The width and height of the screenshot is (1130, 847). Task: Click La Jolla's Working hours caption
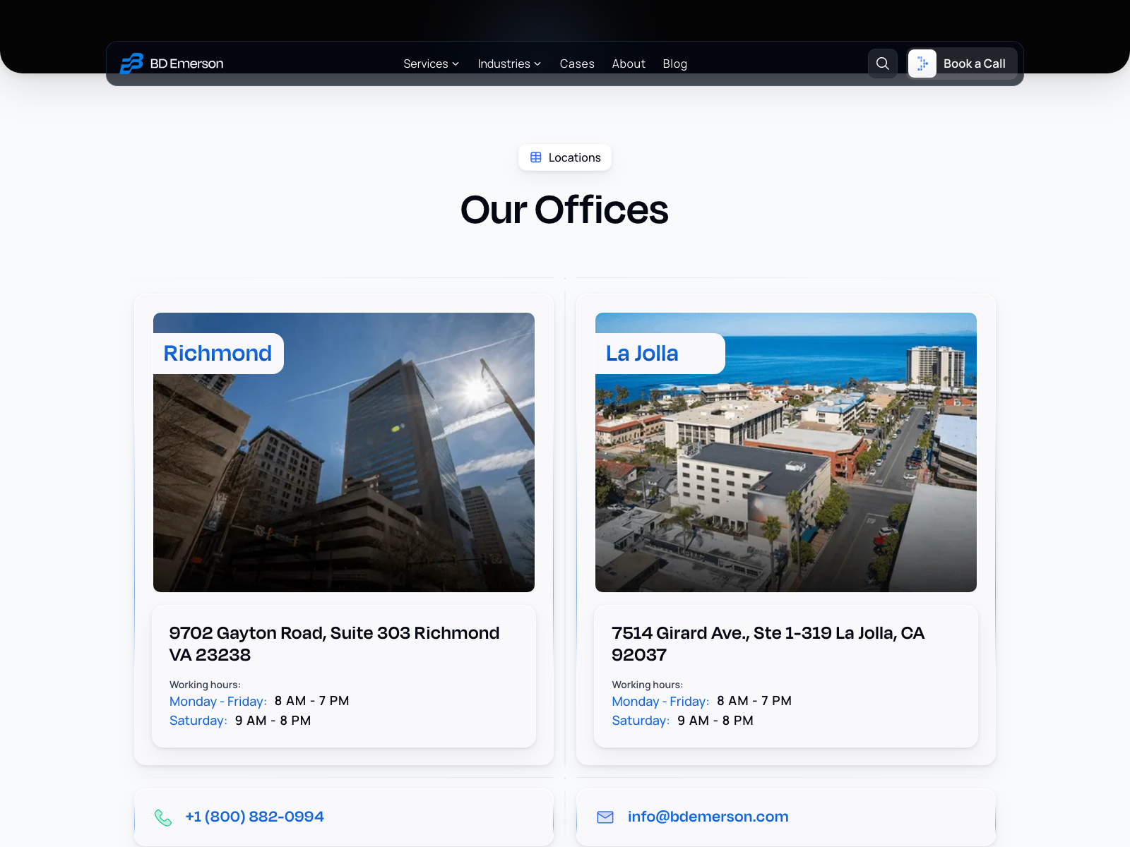point(647,685)
